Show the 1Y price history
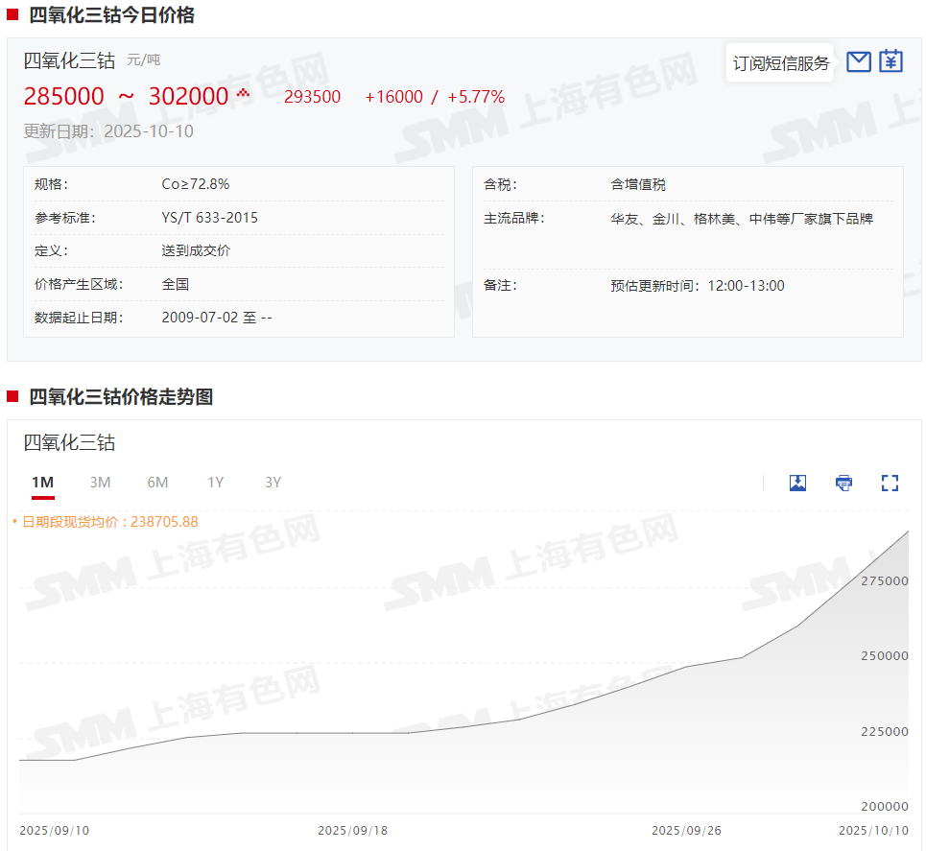Image resolution: width=926 pixels, height=851 pixels. pos(216,483)
